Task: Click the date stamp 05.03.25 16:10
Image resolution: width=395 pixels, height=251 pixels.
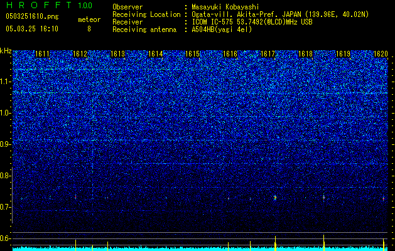Action: tap(32, 29)
